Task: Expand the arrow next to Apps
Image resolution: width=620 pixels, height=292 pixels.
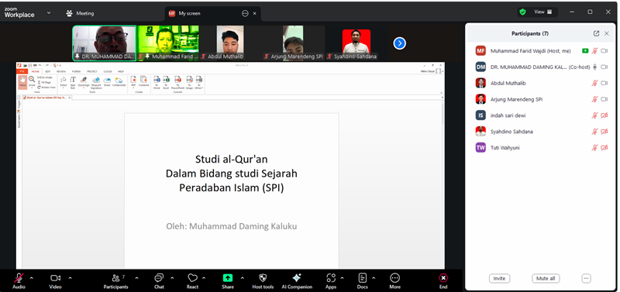Action: point(342,278)
